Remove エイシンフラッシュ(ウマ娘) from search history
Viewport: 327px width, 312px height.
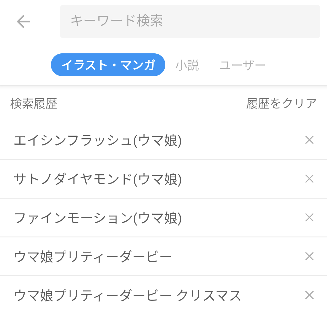(x=309, y=140)
